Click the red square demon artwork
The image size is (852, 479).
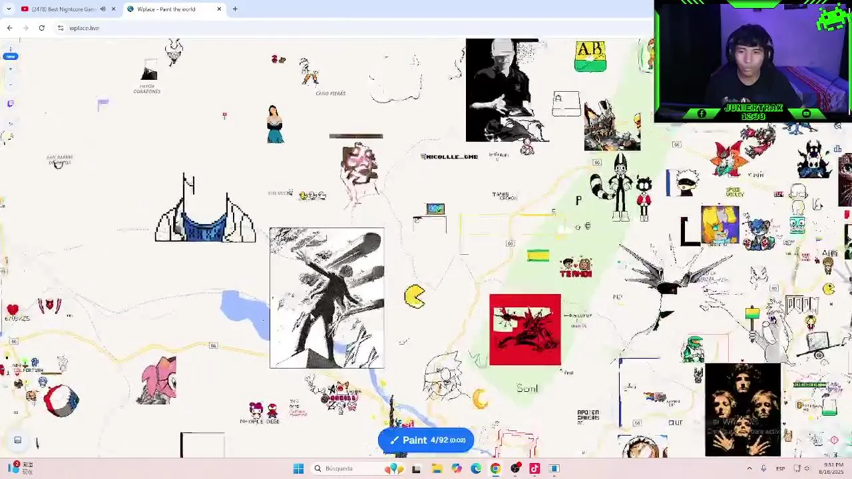(525, 330)
